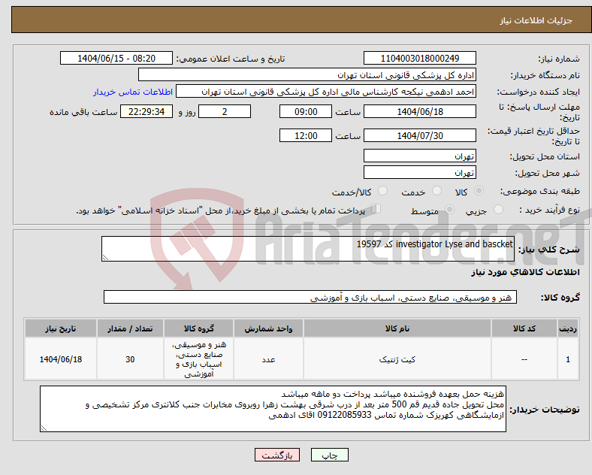Click the unit cell عدد
Screen dimensions: 592x475
268,359
